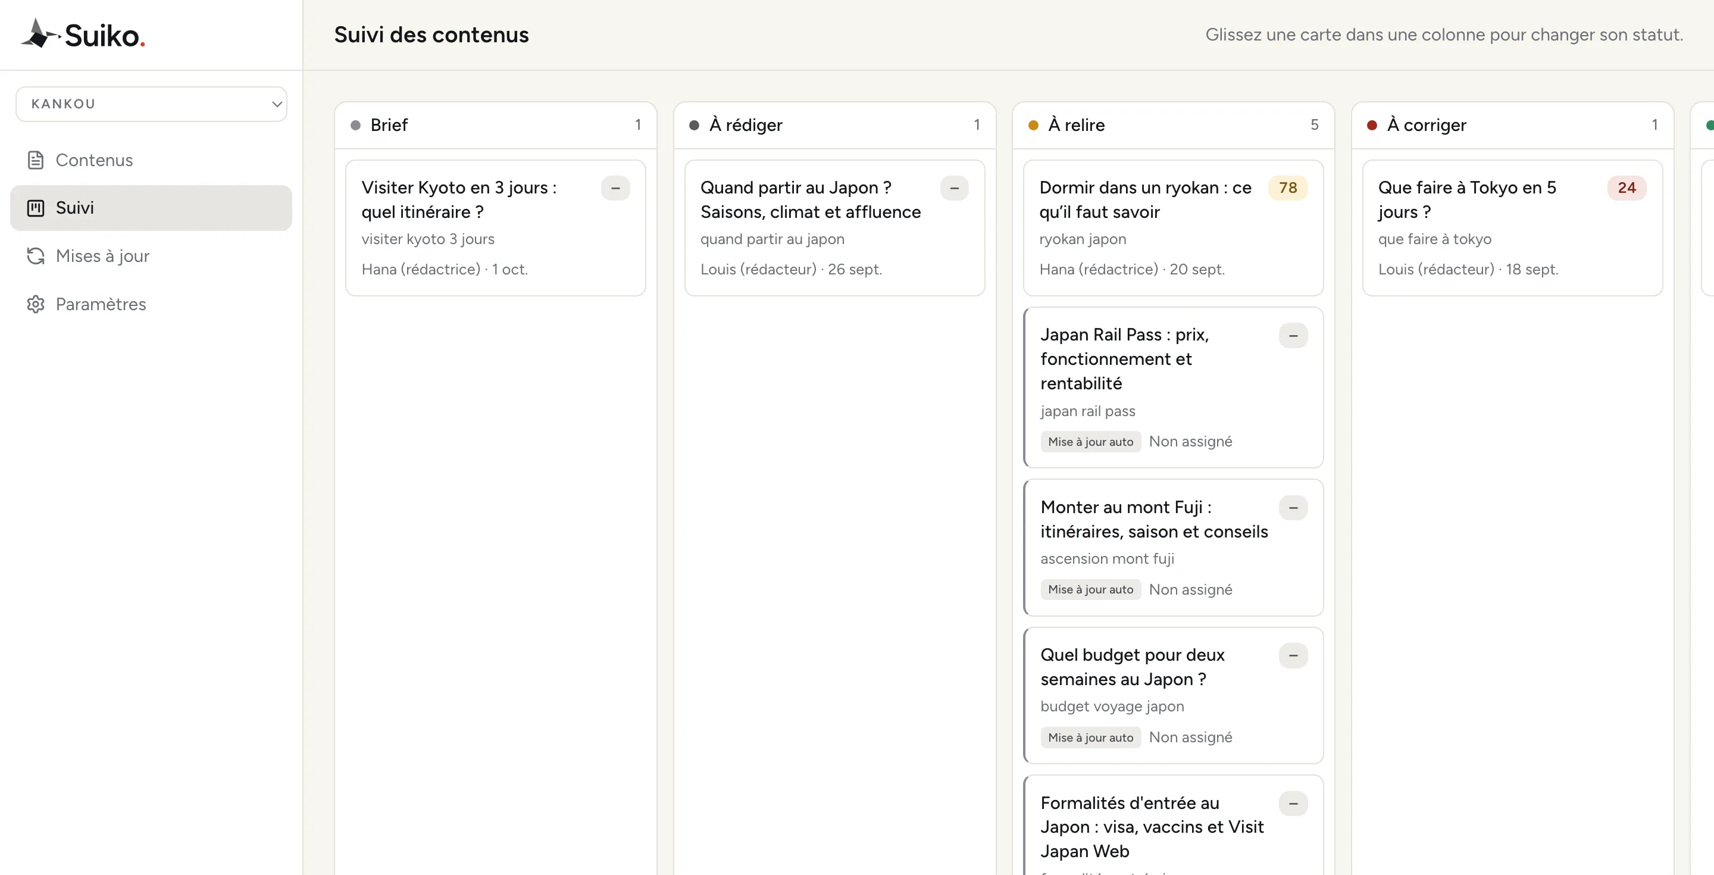1714x875 pixels.
Task: Open the Mises à jour section
Action: [151, 256]
